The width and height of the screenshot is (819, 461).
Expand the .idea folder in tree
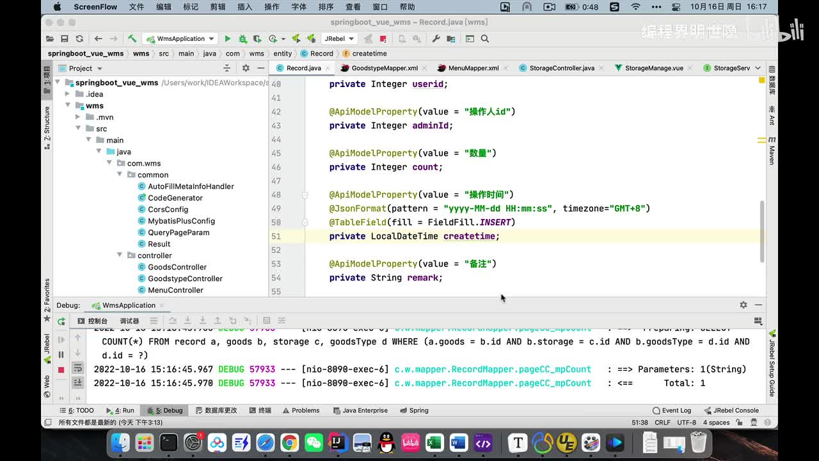click(x=68, y=94)
